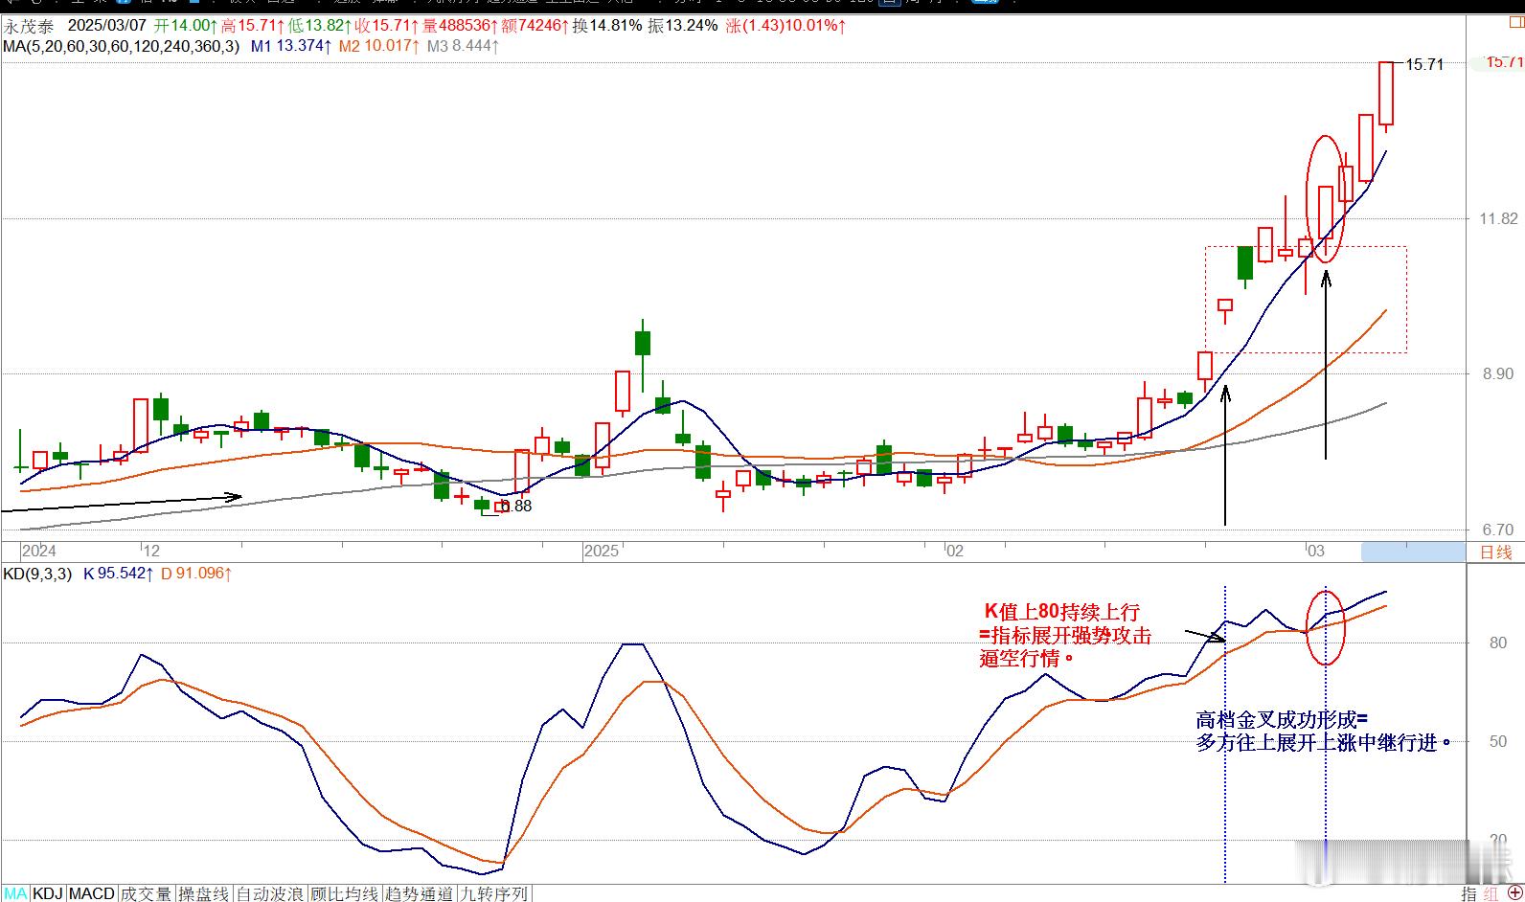1525x902 pixels.
Task: Click the change 涨(1.43)10.01% value
Action: (786, 26)
